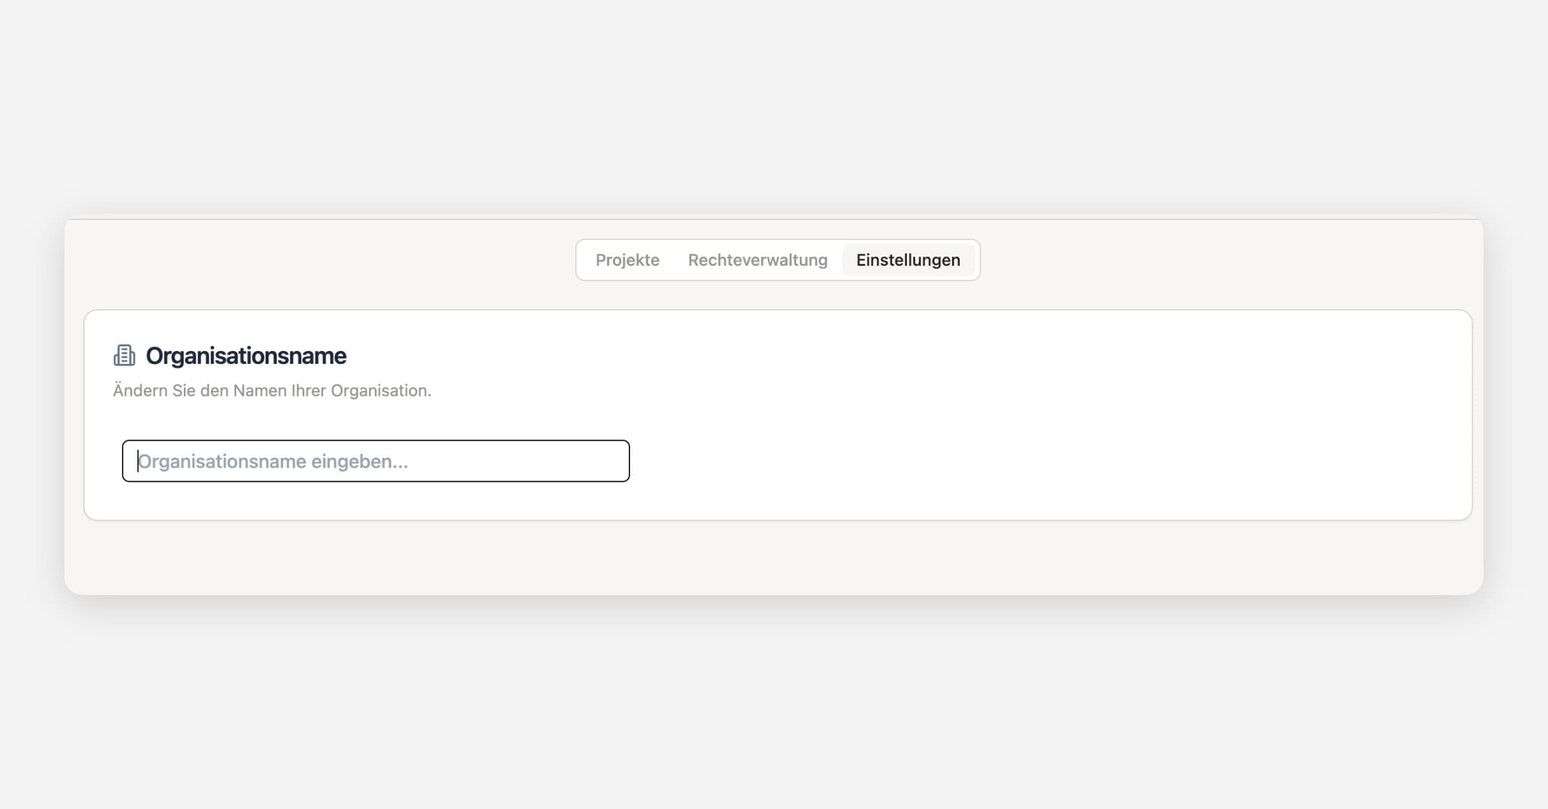1548x809 pixels.
Task: Click the word "Organisation." ending the description
Action: click(381, 390)
